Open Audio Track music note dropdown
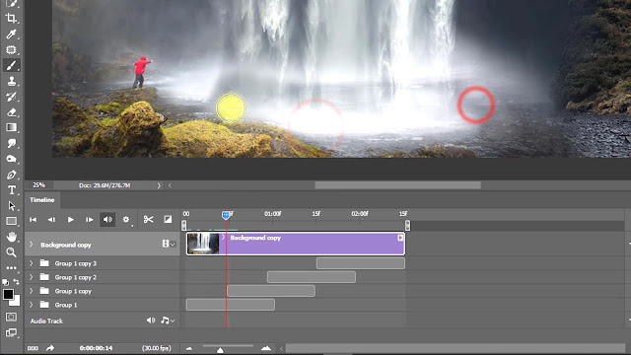This screenshot has width=631, height=355. click(x=168, y=320)
